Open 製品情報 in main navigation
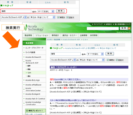The image size is (133, 115). pyautogui.click(x=28, y=35)
